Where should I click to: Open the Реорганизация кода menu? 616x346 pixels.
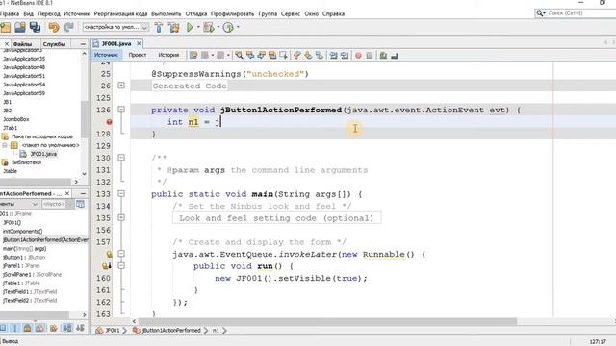(x=120, y=13)
